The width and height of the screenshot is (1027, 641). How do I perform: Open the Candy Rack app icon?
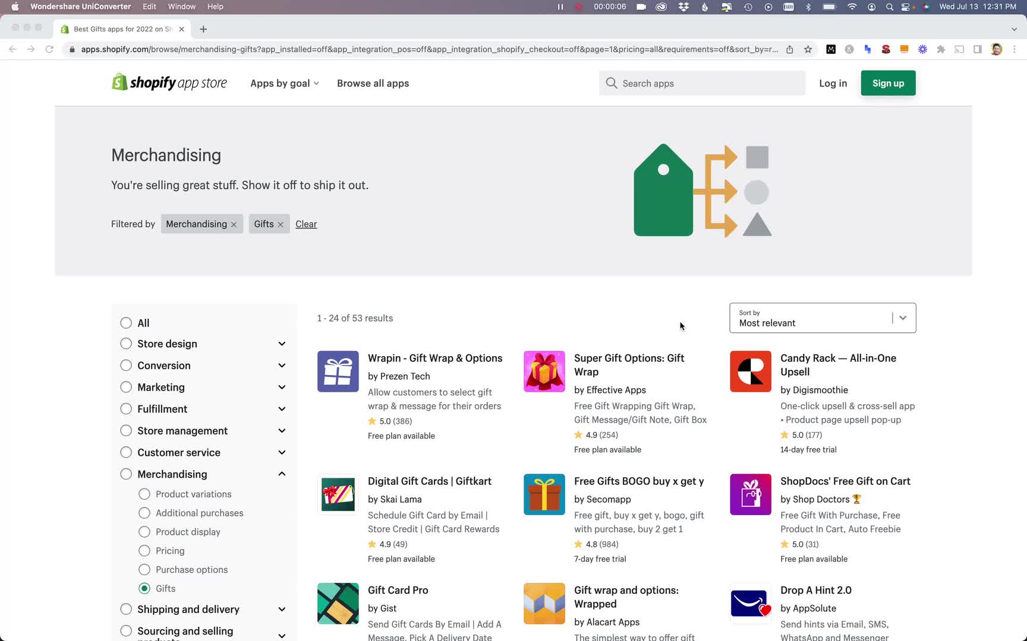[x=750, y=372]
